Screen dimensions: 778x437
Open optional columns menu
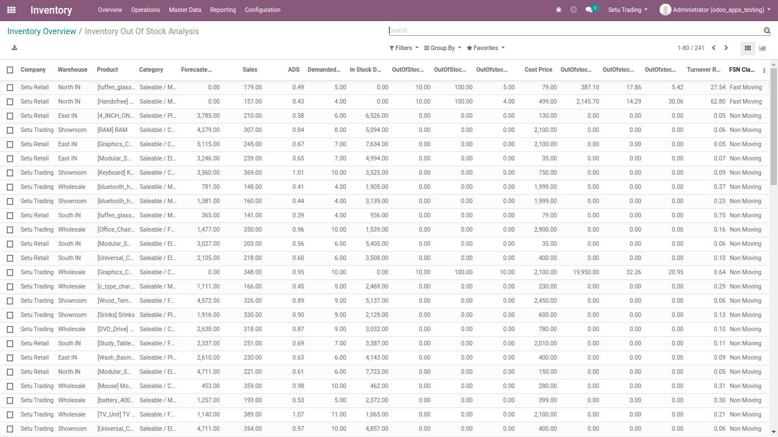point(764,70)
